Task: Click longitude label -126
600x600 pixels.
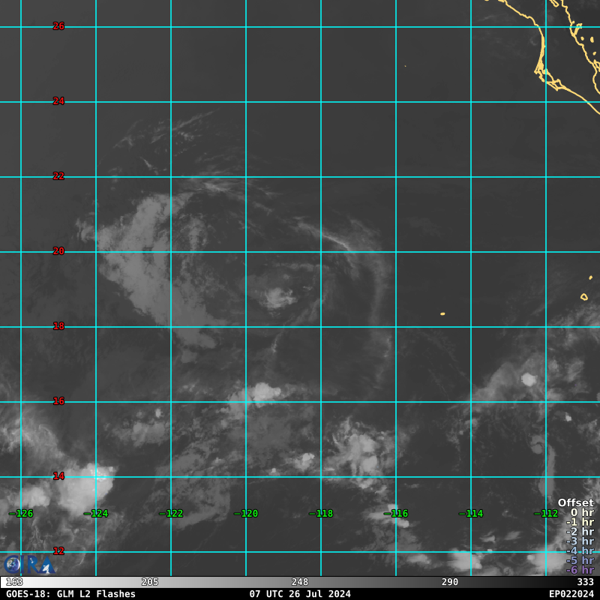Action: click(21, 514)
